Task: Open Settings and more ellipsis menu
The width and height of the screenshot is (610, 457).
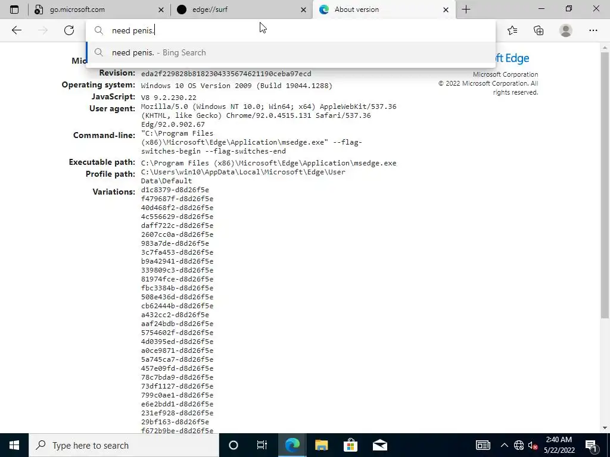Action: pyautogui.click(x=593, y=30)
